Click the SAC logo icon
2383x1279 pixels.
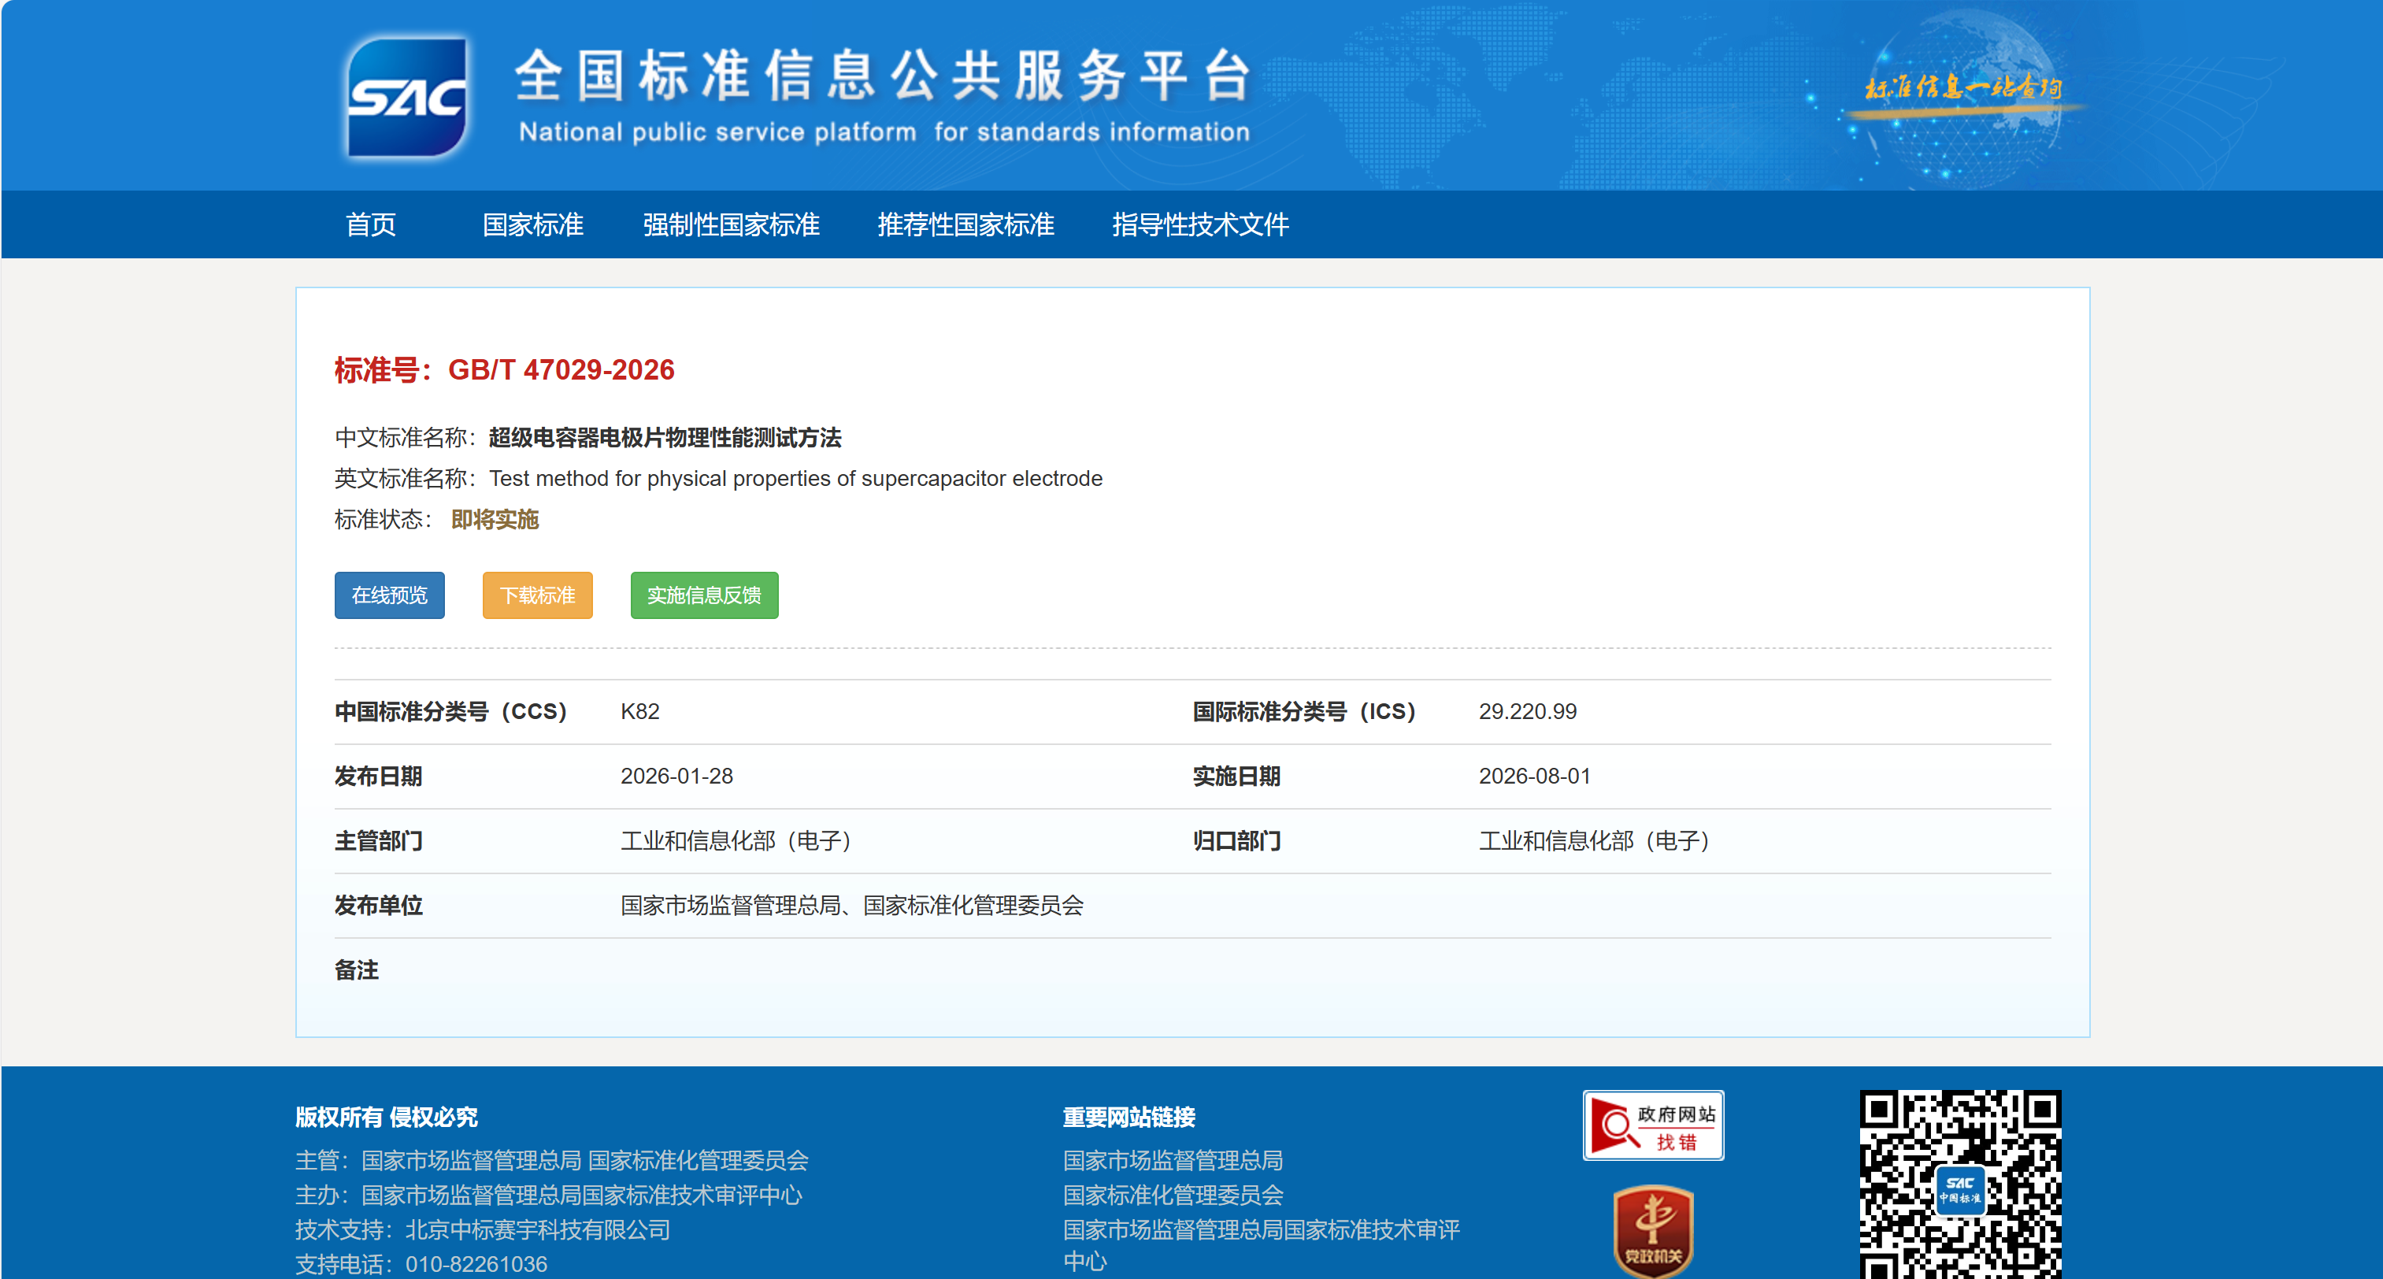(407, 97)
